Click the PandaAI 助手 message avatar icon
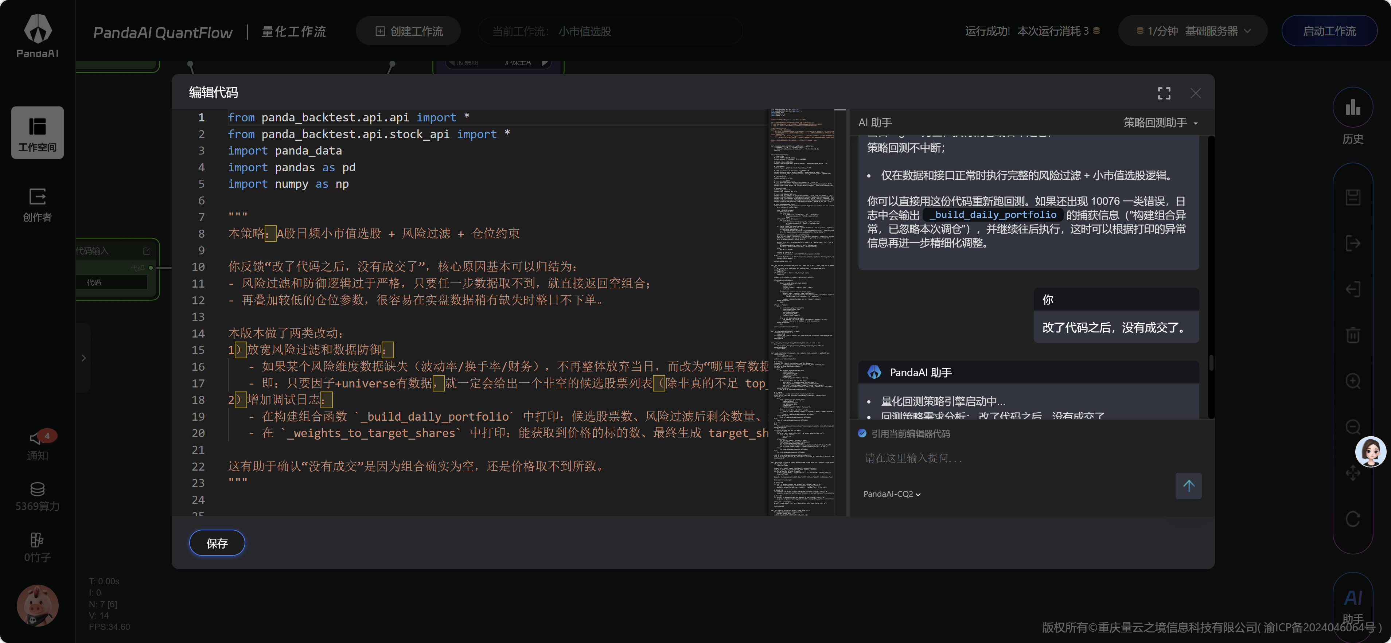This screenshot has height=643, width=1391. (874, 372)
